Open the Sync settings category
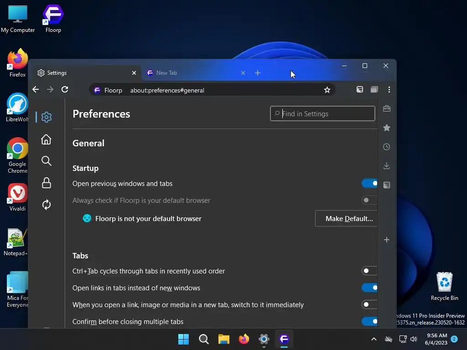This screenshot has height=350, width=467. pos(46,205)
